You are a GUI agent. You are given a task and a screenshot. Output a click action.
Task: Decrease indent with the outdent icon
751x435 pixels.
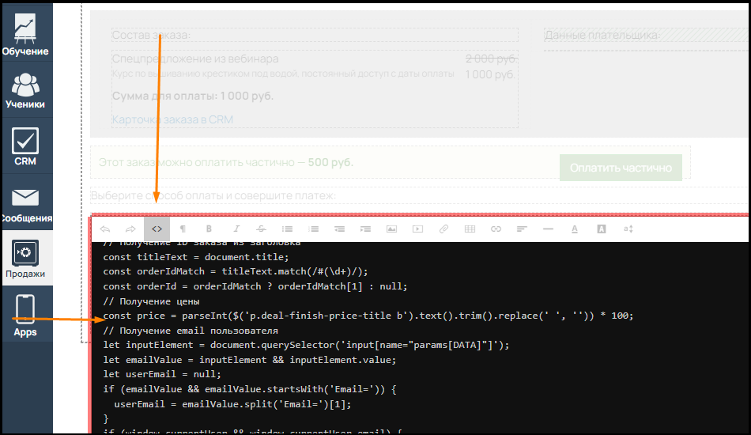(x=340, y=229)
